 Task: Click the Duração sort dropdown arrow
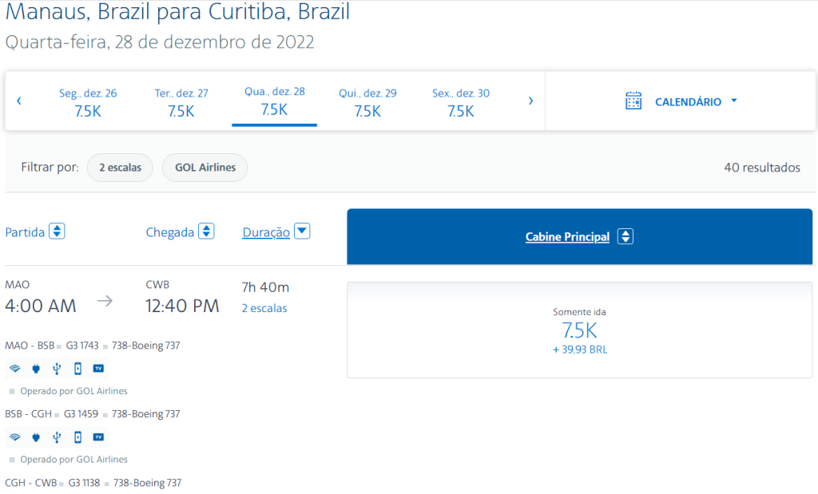point(302,231)
